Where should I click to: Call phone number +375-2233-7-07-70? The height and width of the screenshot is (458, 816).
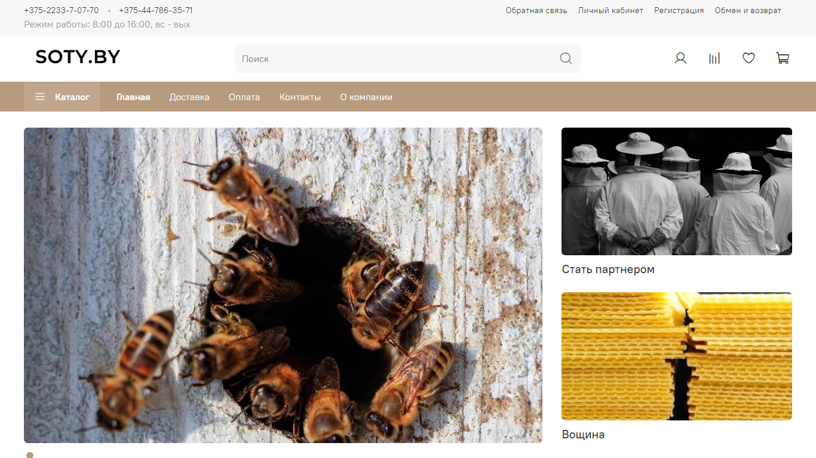tap(62, 10)
